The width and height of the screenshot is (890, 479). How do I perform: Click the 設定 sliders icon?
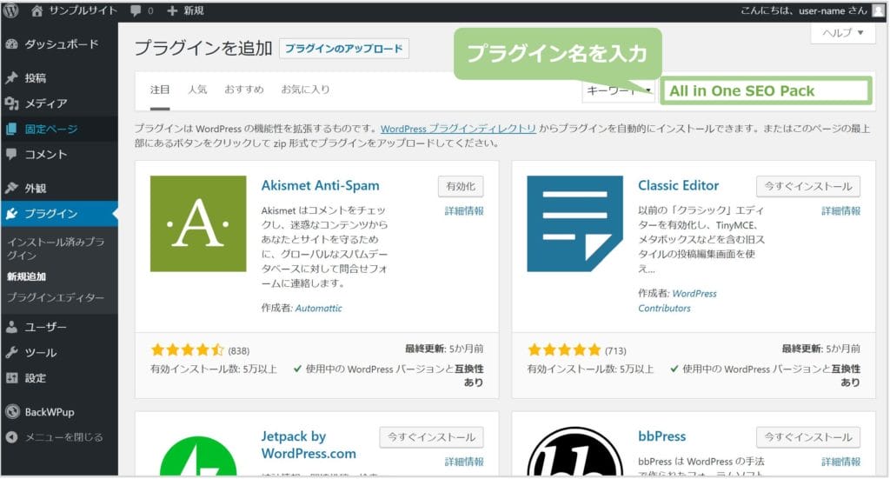pyautogui.click(x=11, y=378)
